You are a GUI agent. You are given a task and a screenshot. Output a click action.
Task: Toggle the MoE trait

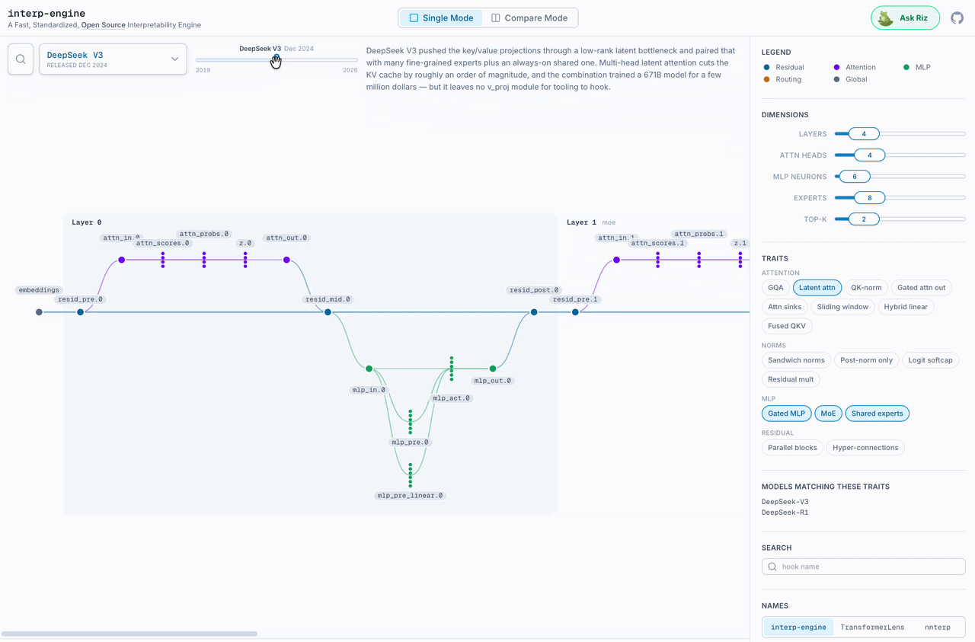pyautogui.click(x=828, y=414)
